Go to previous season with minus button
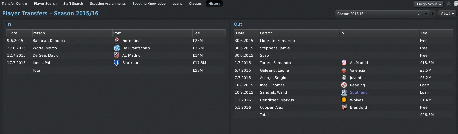The width and height of the screenshot is (458, 134). (426, 14)
